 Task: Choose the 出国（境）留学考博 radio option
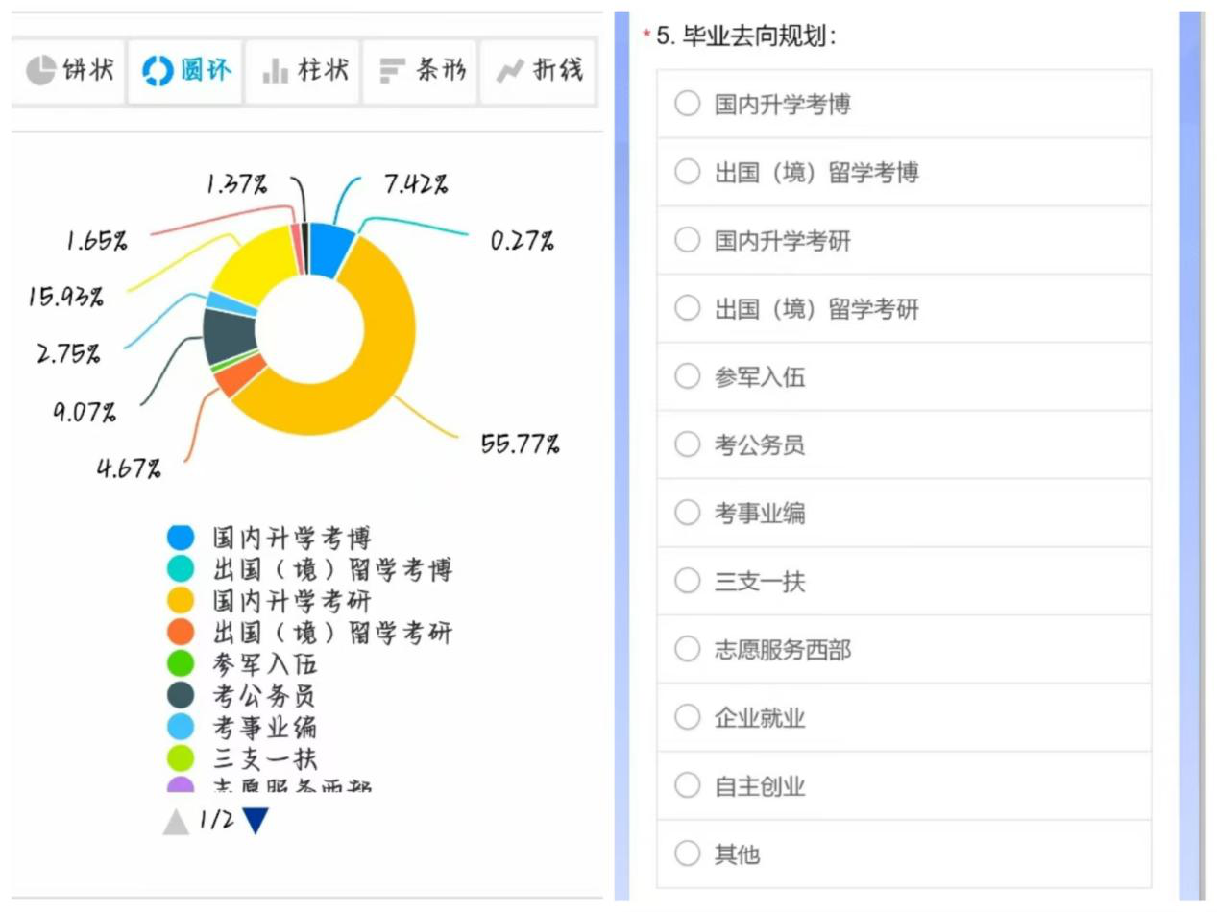point(688,172)
